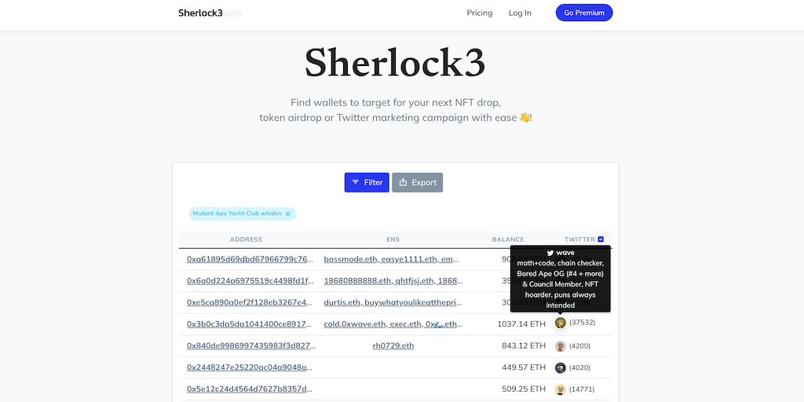Remove the Mutant Ape Yacht Club whales filter
Image resolution: width=804 pixels, height=402 pixels.
coord(287,214)
